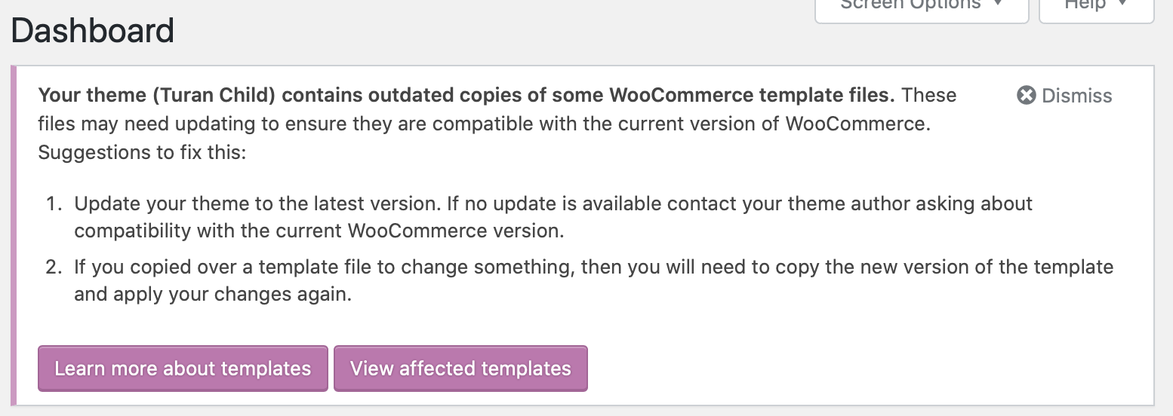Click View affected templates button
The height and width of the screenshot is (416, 1173).
click(460, 369)
